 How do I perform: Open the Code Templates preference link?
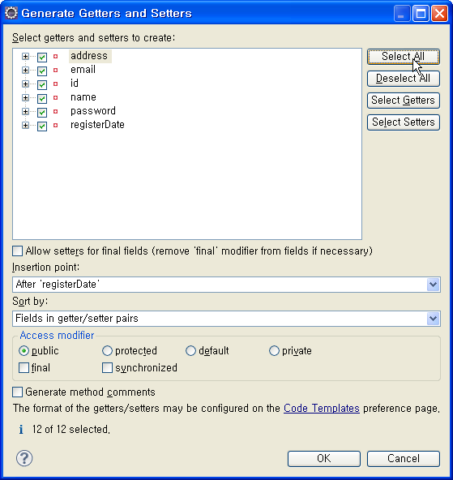(x=322, y=409)
